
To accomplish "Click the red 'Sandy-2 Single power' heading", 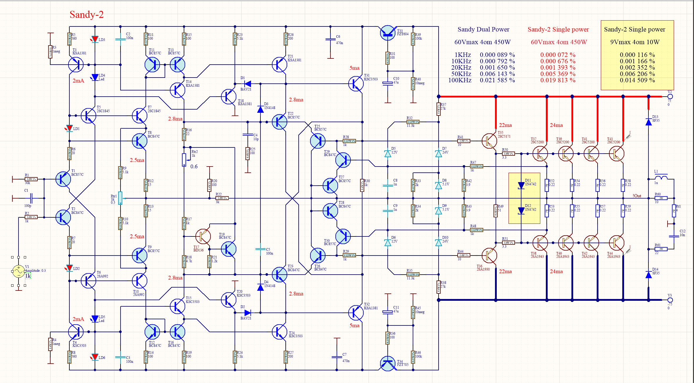I will pos(558,29).
